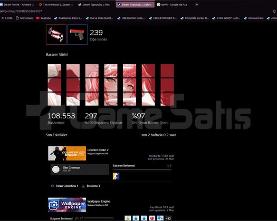Switch to The Mentalist 5. Sezon tab
This screenshot has height=221, width=277.
56,5
